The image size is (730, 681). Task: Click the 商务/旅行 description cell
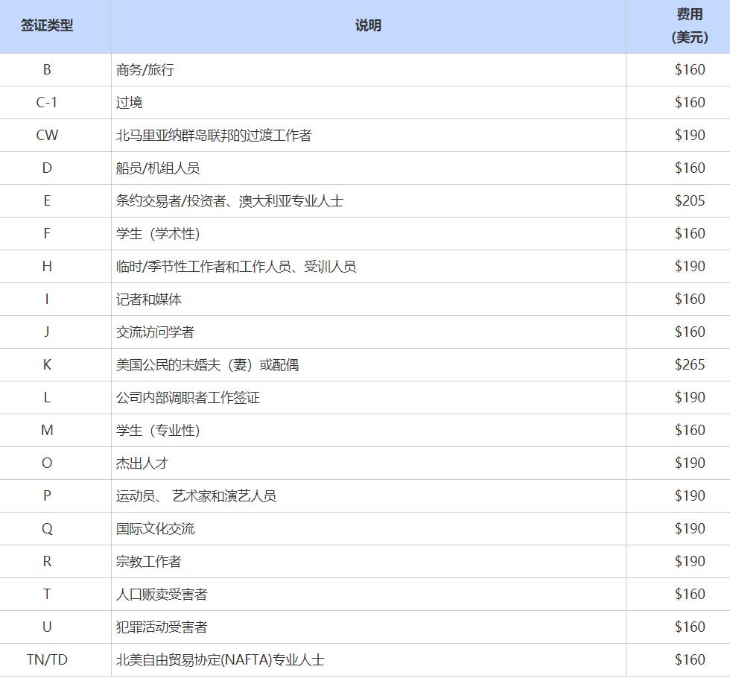click(x=145, y=70)
